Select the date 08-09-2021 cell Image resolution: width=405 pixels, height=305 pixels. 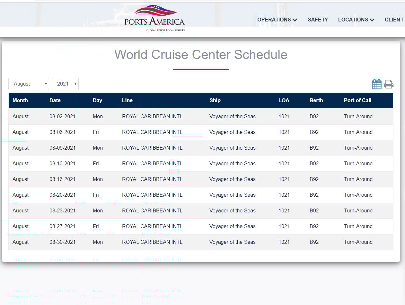coord(63,148)
